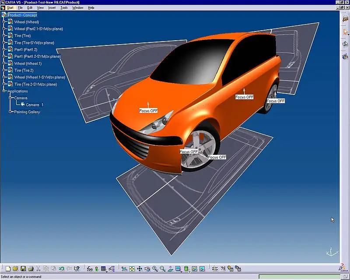Click the Hide/Show icon
The height and width of the screenshot is (280, 350).
point(194,269)
